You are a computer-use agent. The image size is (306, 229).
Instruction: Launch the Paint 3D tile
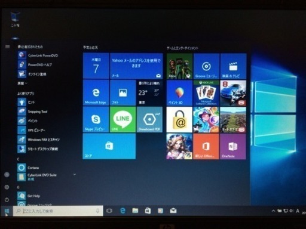coord(179,93)
